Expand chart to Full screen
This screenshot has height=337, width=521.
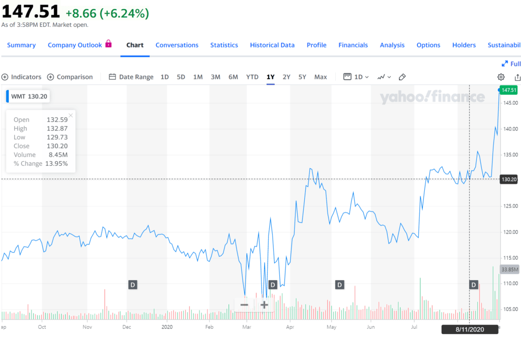pos(511,64)
